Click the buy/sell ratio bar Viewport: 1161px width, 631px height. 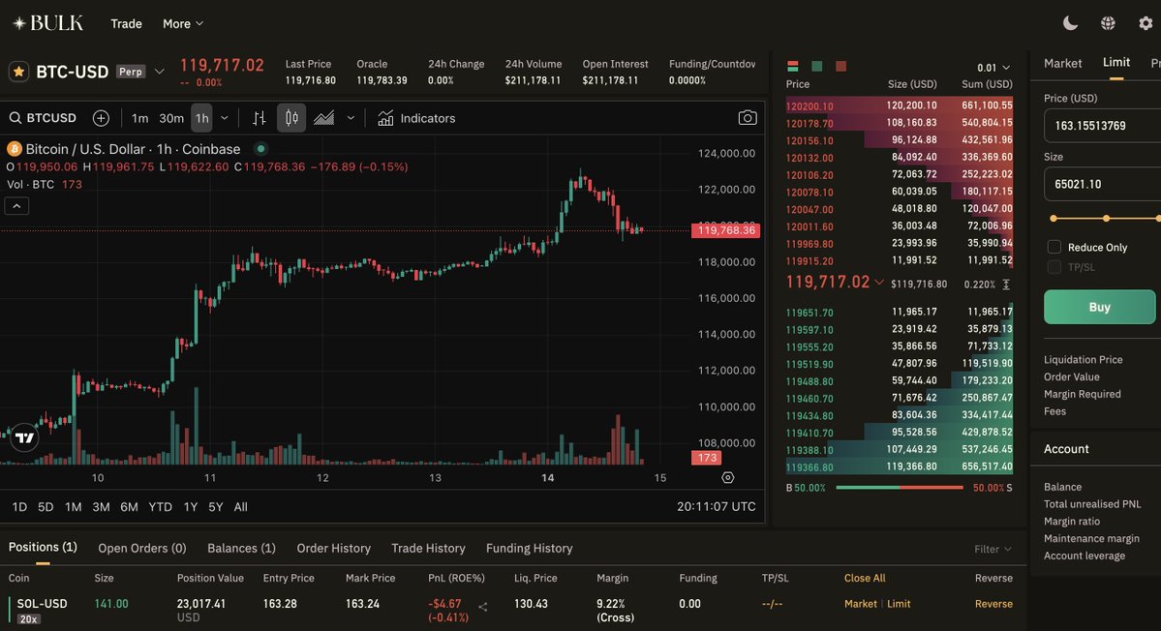point(899,488)
